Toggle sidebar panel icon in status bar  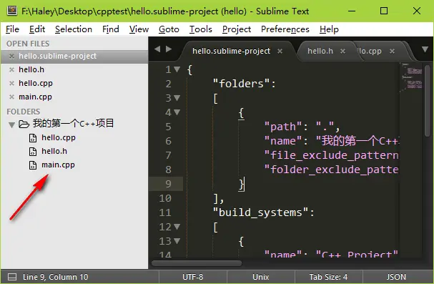(x=12, y=277)
